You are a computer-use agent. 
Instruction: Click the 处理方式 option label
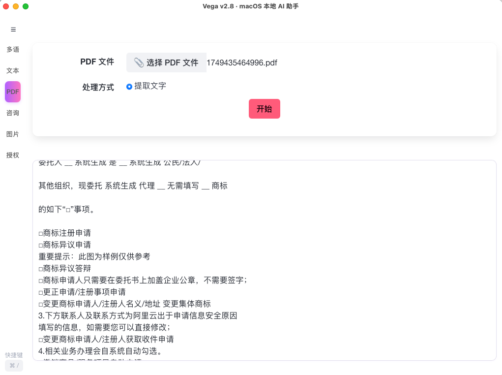(98, 87)
